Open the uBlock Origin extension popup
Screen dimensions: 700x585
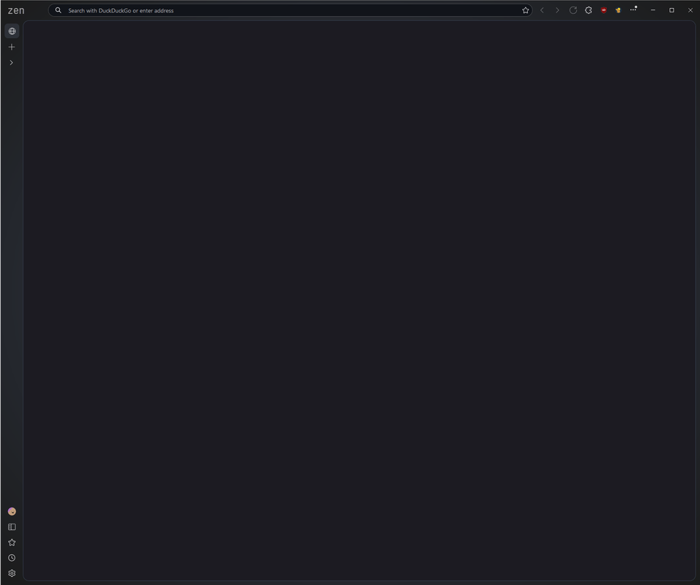point(603,10)
